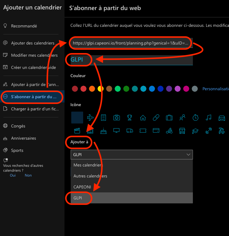
Task: Pick the light green color swatch
Action: tap(118, 89)
